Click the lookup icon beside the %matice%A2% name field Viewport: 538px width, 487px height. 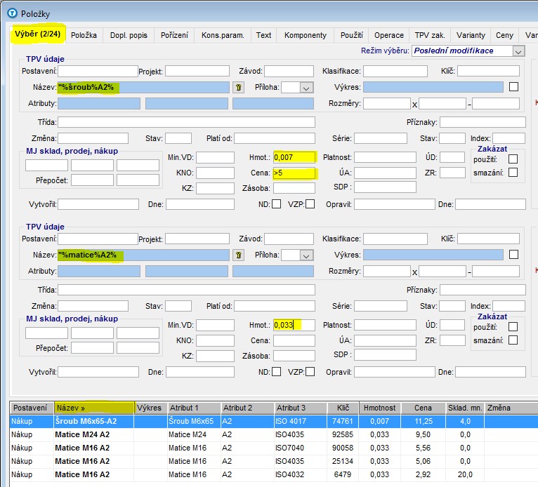pyautogui.click(x=239, y=255)
